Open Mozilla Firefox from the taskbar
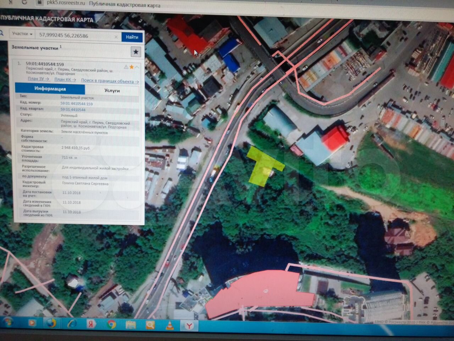Screen dimensions: 454x341 click(x=51, y=323)
